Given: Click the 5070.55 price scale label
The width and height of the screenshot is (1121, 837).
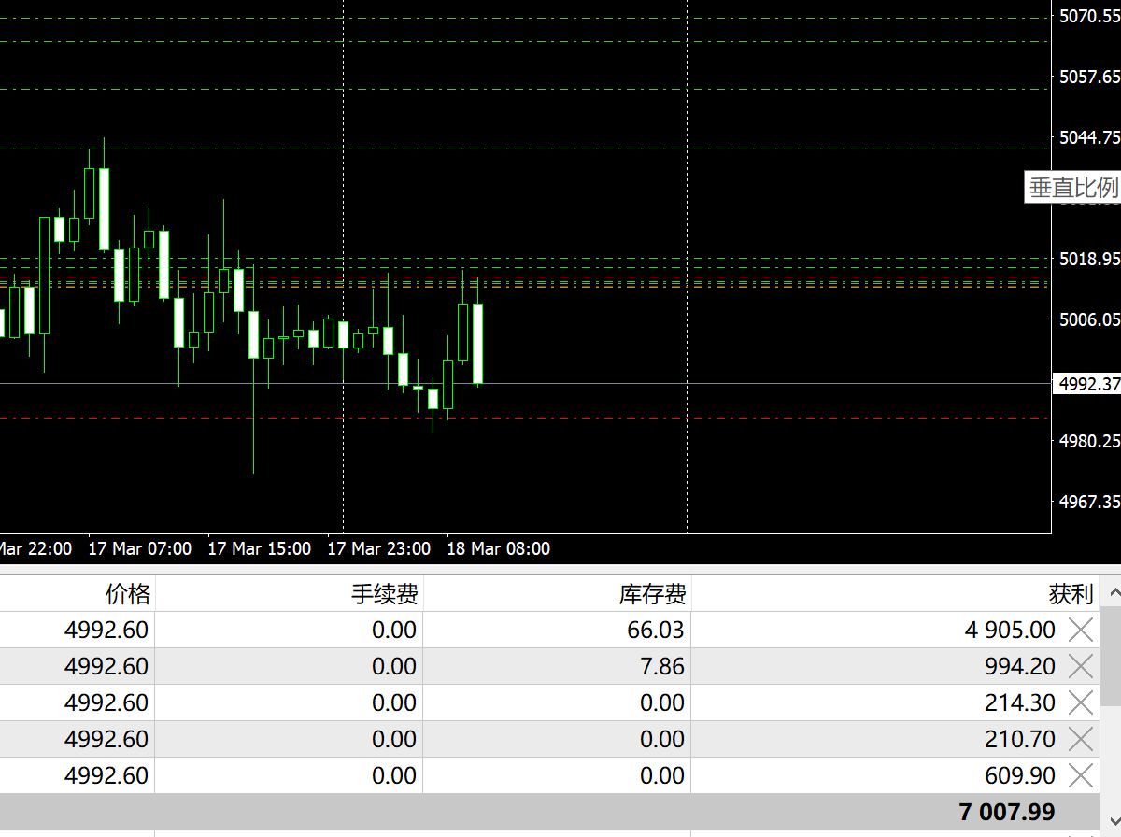Looking at the screenshot, I should (1089, 16).
